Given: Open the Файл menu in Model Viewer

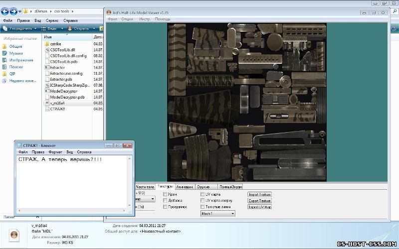Looking at the screenshot, I should coord(112,19).
